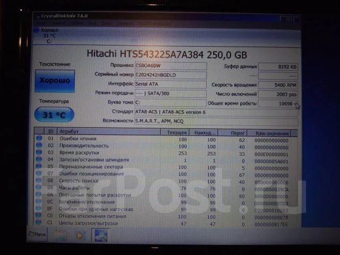Screen dimensions: 340x255
Task: Select the Время раскрутки attribute name
Action: (x=79, y=152)
